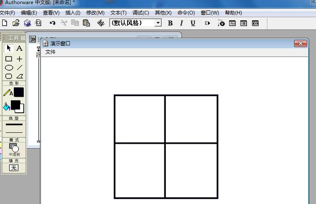Open the 文本(T) menu
The image size is (316, 204).
click(x=118, y=12)
